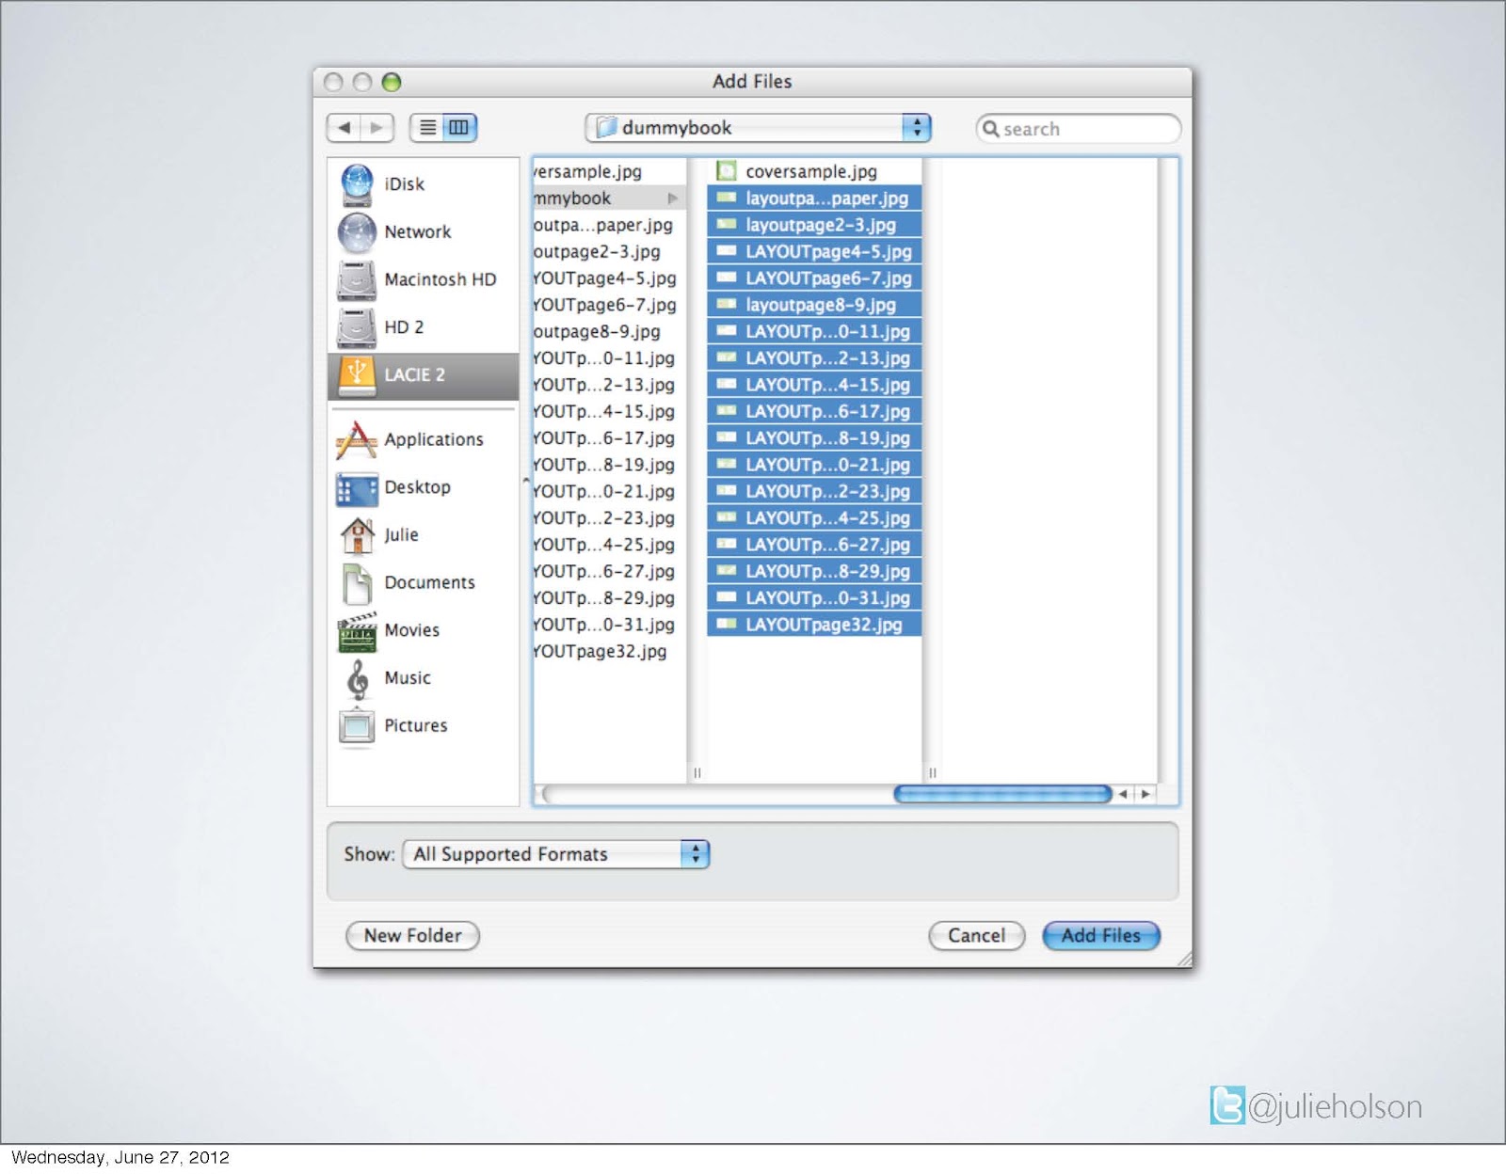The width and height of the screenshot is (1506, 1174).
Task: Select LAYOUTp...4-25.jpg in right column
Action: point(814,518)
